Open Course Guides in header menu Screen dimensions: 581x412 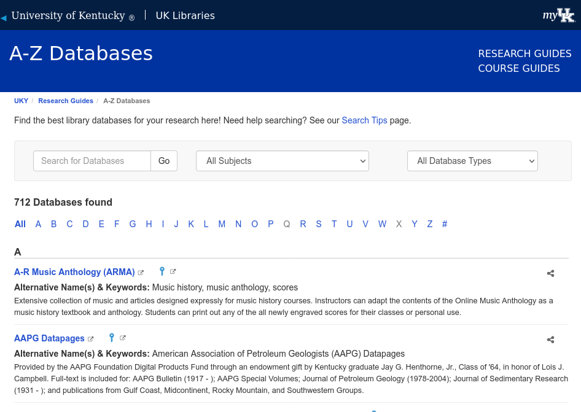(x=519, y=69)
